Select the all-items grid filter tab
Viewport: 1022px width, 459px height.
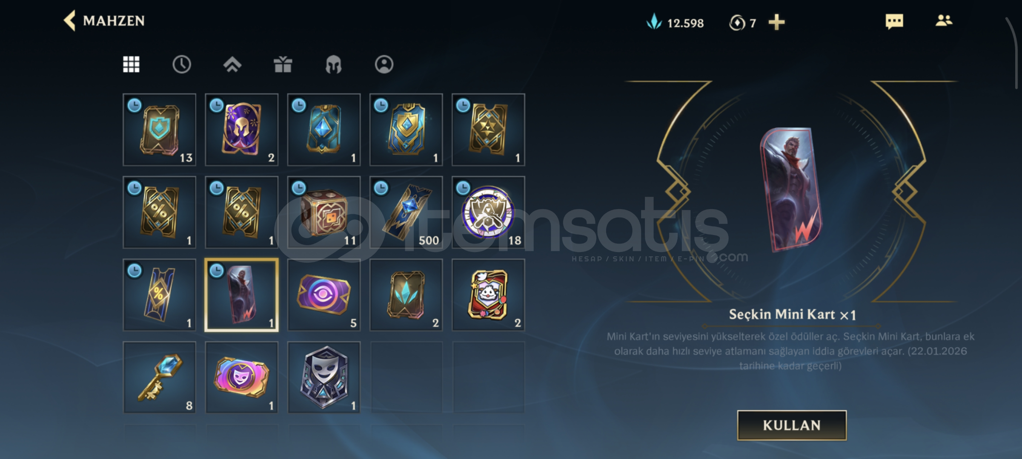[x=131, y=65]
